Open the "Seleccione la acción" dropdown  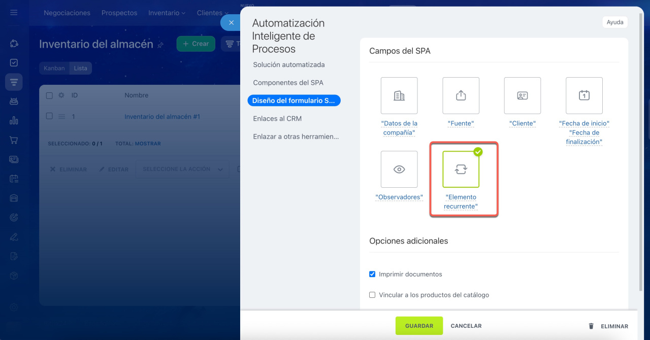182,169
